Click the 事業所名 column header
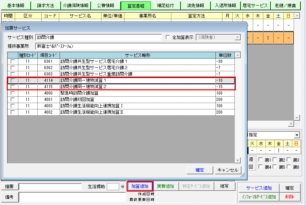The image size is (306, 205). (x=147, y=16)
